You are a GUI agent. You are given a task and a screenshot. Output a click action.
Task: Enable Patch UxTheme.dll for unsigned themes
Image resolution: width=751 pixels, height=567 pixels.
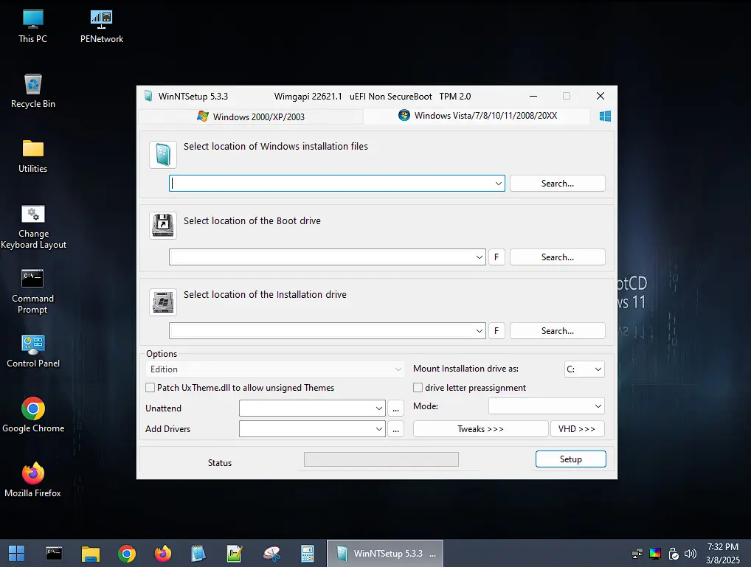[x=150, y=387]
